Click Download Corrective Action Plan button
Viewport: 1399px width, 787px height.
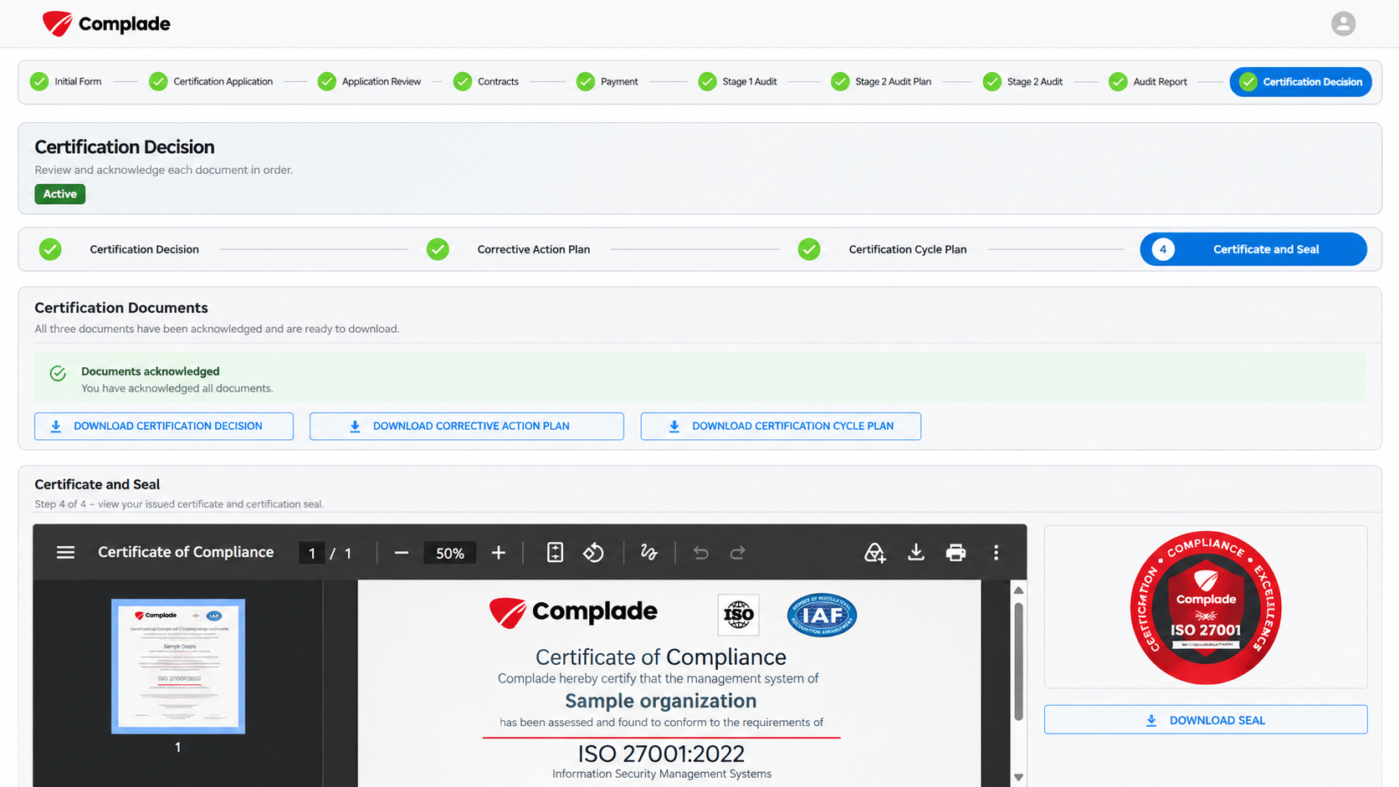click(x=467, y=426)
